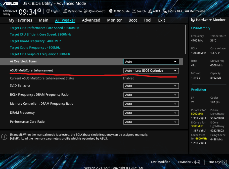Open BCLK Frequency DRAM Ratio dropdown

click(x=151, y=95)
